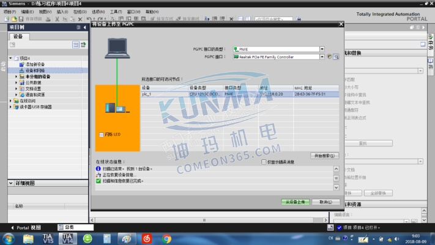Screen dimensions: 435x245
Task: Open the 在线(O) menu
Action: coord(80,12)
